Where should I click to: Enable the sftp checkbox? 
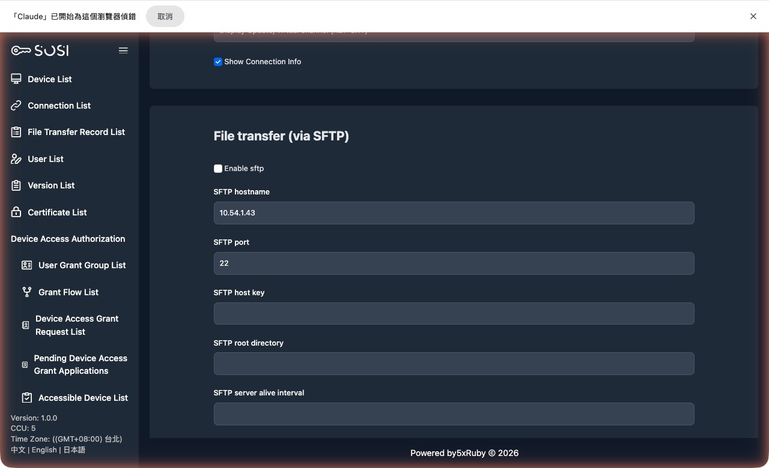(218, 169)
